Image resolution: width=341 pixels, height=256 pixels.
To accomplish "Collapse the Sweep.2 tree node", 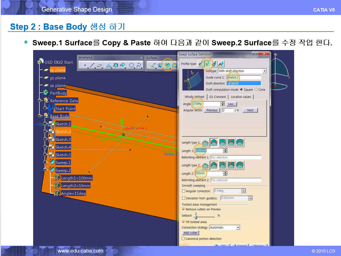I will click(x=45, y=170).
